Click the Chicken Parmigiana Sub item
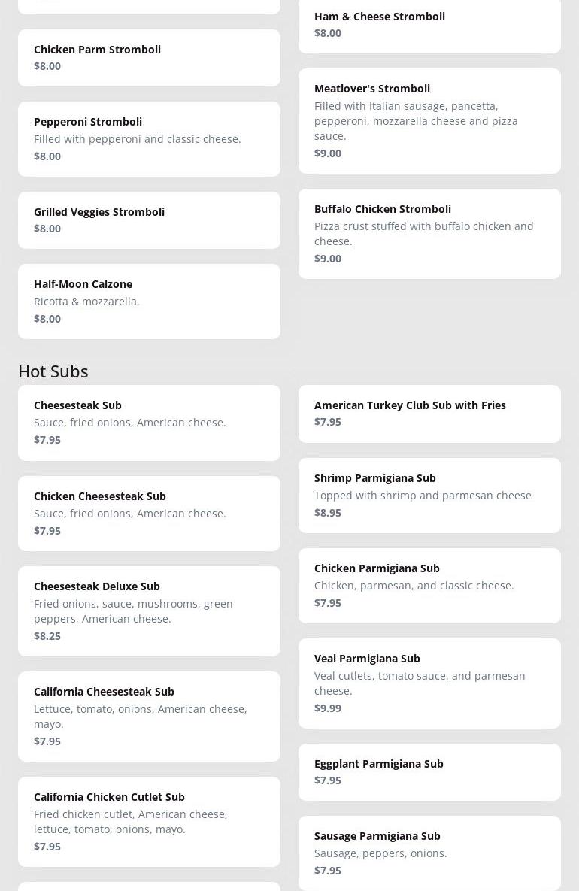This screenshot has width=579, height=891. (429, 585)
